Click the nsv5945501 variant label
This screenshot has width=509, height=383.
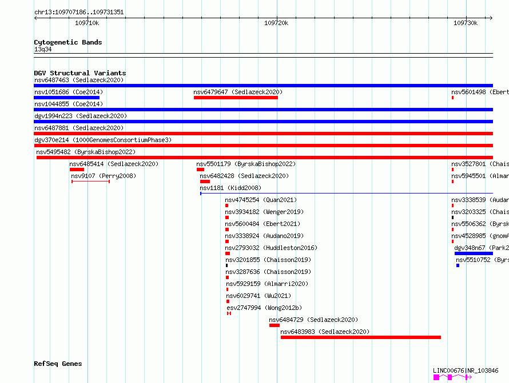(x=480, y=176)
